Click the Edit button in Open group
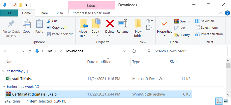The height and width of the screenshot is (105, 231). (180, 28)
